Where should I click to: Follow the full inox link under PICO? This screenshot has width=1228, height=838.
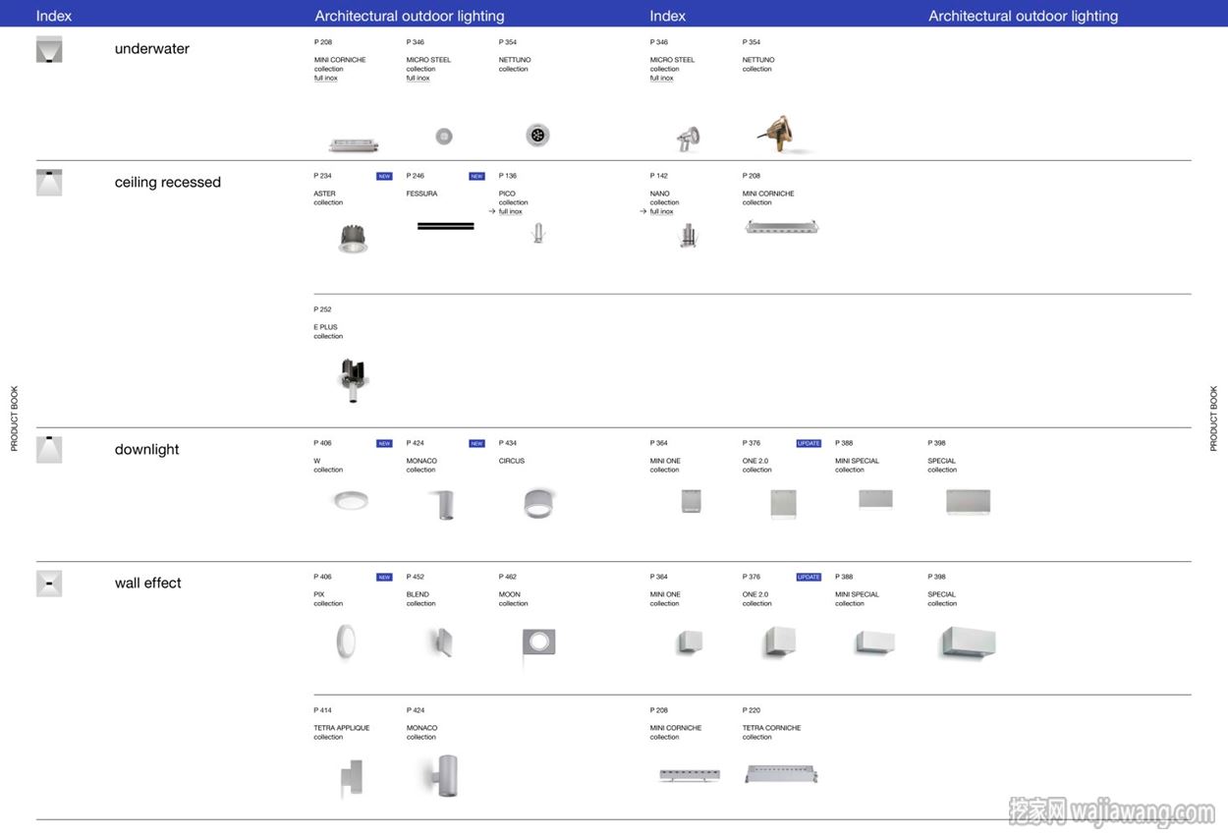tap(511, 211)
